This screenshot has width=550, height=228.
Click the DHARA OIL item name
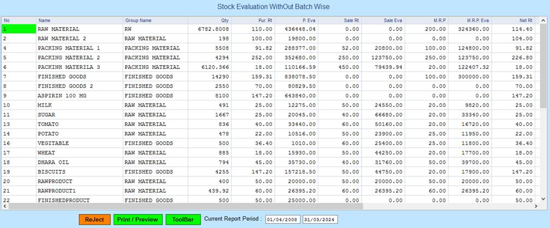53,162
